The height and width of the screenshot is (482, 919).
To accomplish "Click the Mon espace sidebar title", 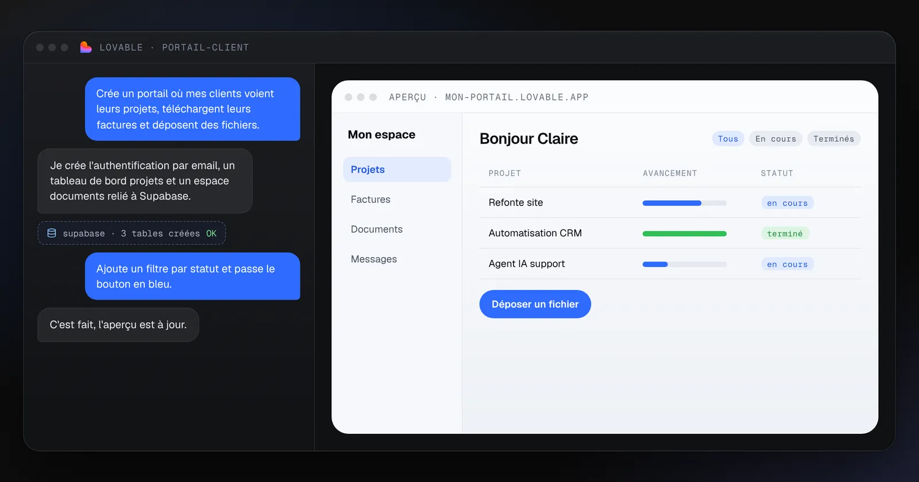I will [x=381, y=135].
